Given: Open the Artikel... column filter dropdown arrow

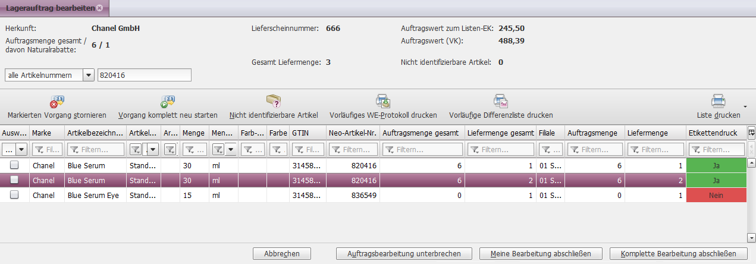Looking at the screenshot, I should point(153,149).
